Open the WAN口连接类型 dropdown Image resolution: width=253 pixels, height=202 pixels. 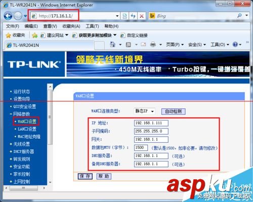144,111
